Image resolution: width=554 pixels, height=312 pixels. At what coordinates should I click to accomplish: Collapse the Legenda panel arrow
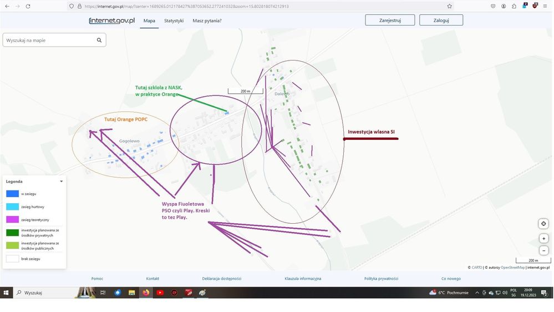tap(62, 181)
